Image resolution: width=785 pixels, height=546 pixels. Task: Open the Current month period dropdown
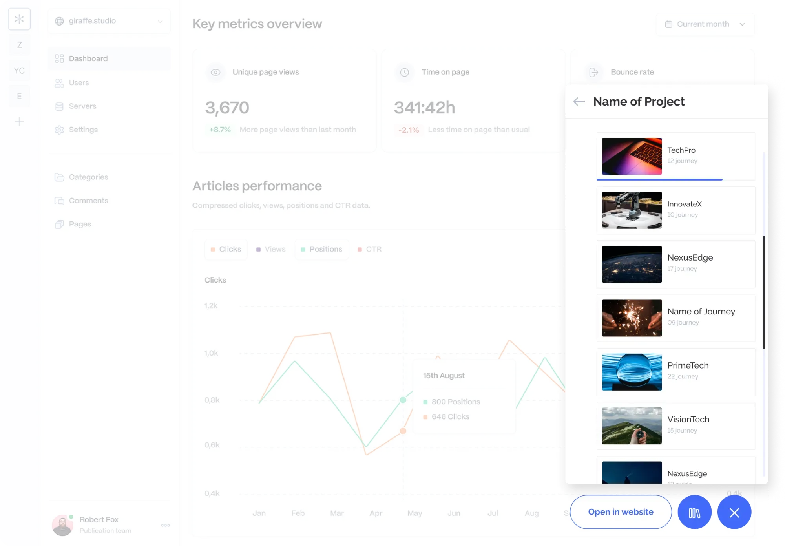pos(705,24)
